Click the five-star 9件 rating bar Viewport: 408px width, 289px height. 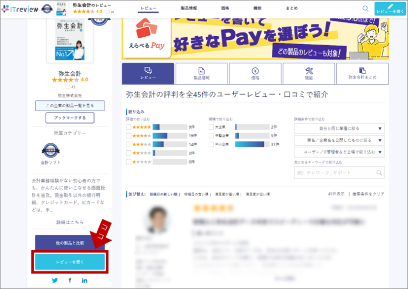click(169, 127)
